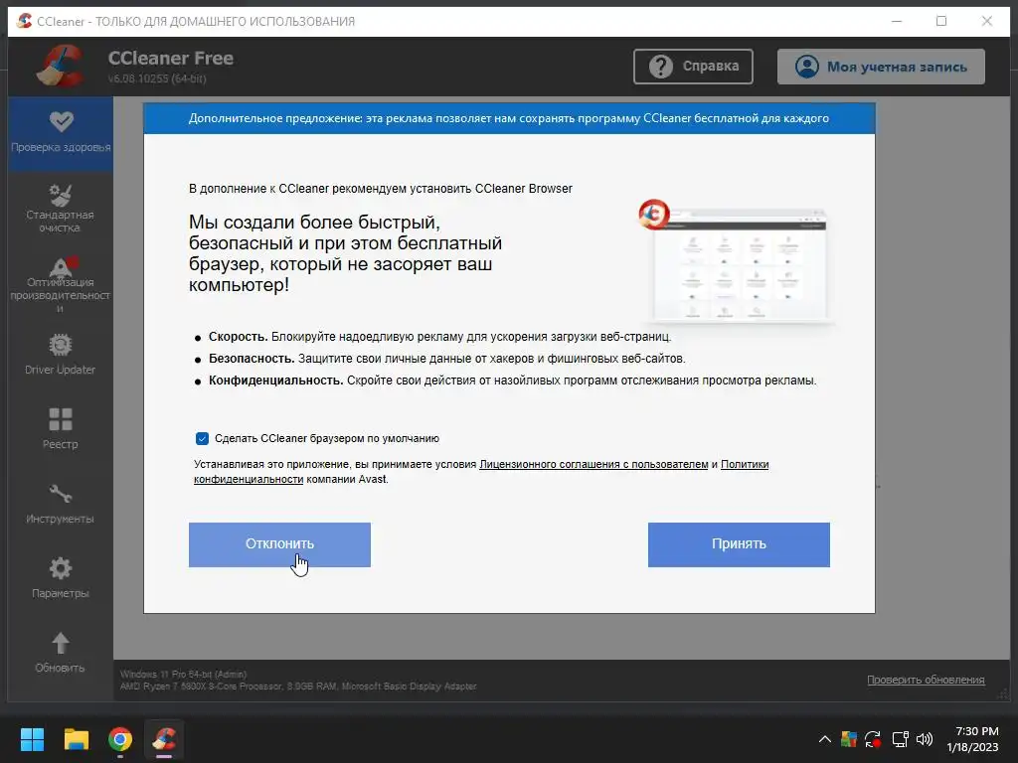Open the volume speaker tray icon

tap(925, 739)
